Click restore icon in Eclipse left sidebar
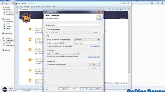This screenshot has width=165, height=92. click(x=17, y=10)
